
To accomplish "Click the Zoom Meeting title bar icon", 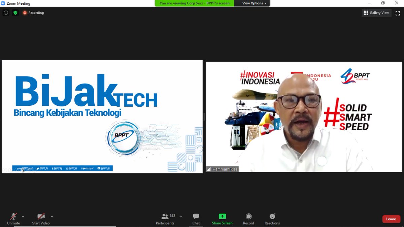I will 3,3.
